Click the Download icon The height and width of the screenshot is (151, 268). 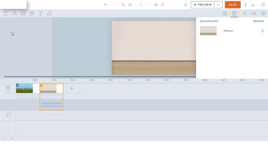pos(253,5)
